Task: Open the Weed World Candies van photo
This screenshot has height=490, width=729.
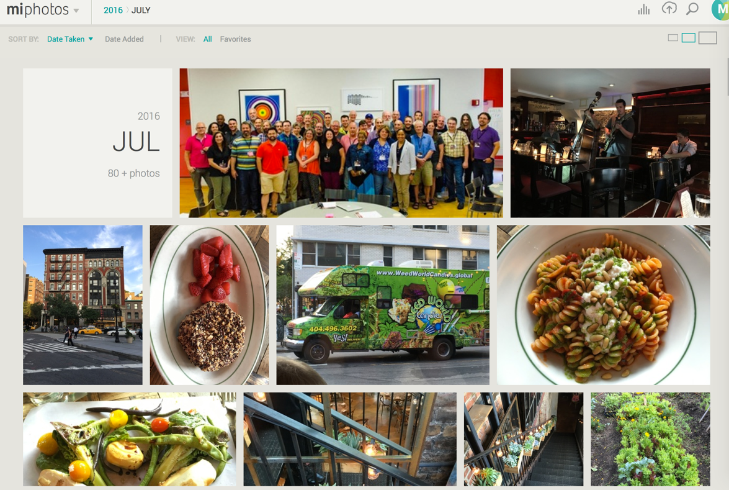Action: tap(383, 305)
